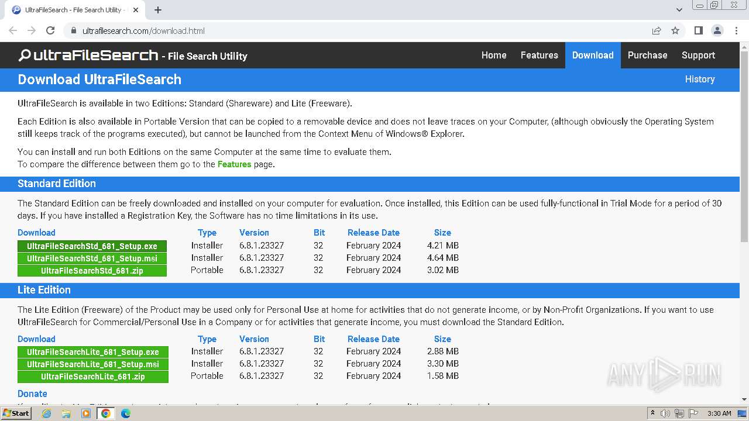Open the Features menu item
The height and width of the screenshot is (421, 749).
click(x=539, y=55)
